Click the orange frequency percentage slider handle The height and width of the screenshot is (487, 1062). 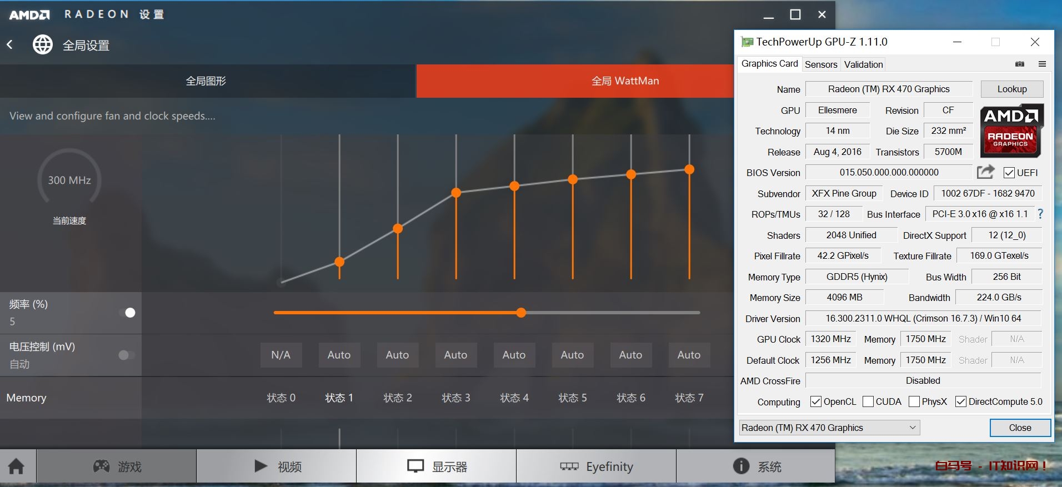521,313
